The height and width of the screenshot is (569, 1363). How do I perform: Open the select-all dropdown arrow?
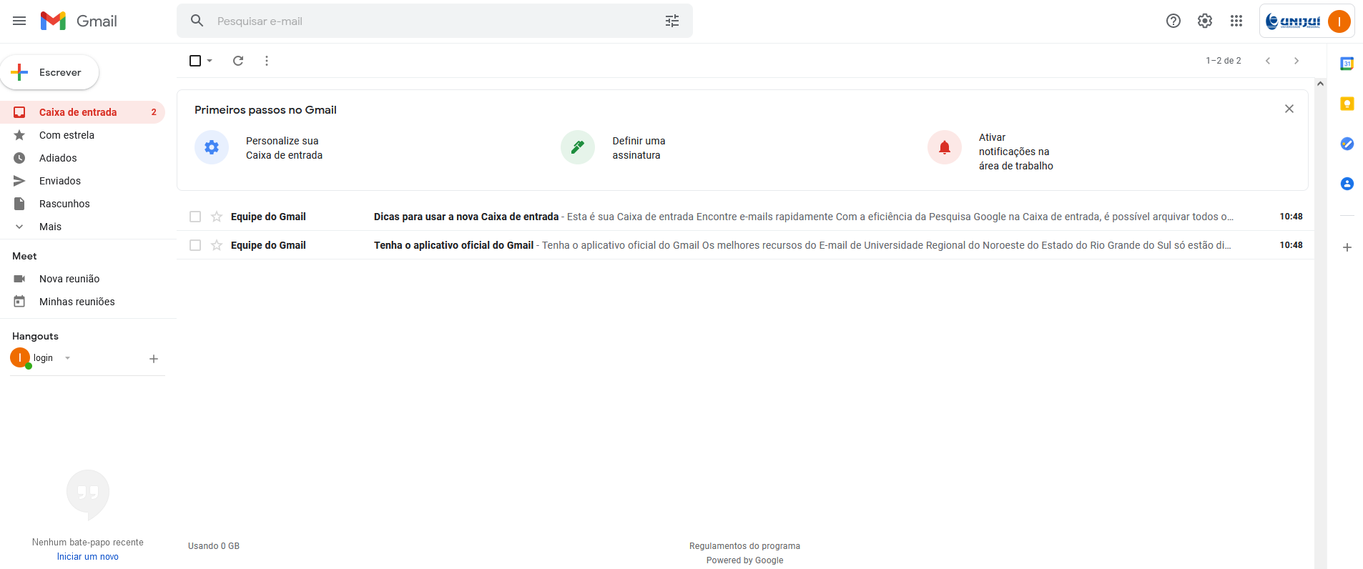pyautogui.click(x=210, y=61)
